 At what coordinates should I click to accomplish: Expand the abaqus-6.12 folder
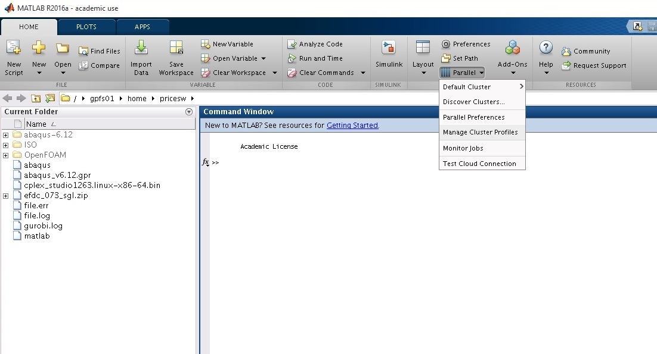(x=5, y=135)
